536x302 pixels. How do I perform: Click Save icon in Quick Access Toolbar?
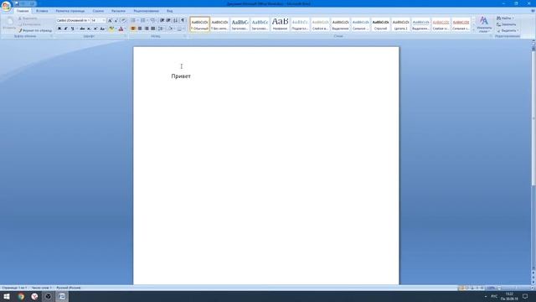(17, 3)
